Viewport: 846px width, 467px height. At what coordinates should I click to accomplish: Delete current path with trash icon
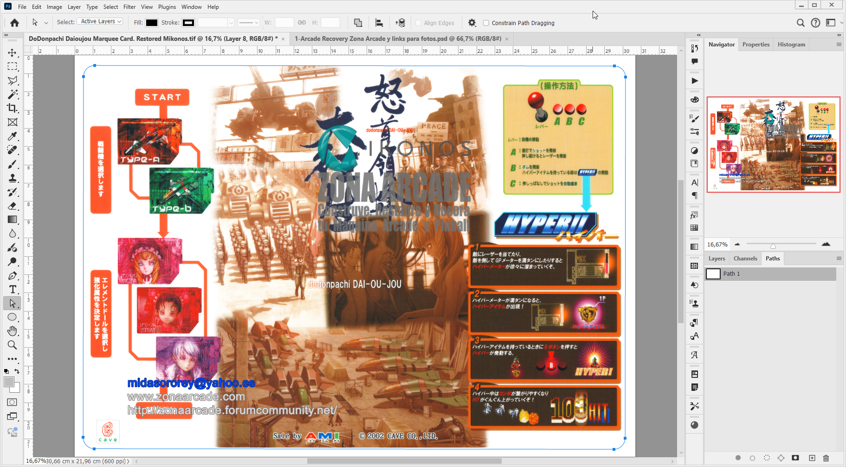pos(826,458)
